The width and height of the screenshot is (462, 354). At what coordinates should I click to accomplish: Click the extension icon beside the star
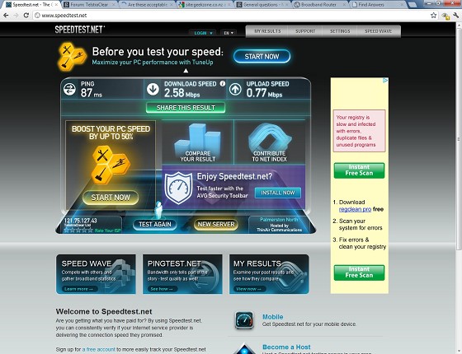pos(445,16)
